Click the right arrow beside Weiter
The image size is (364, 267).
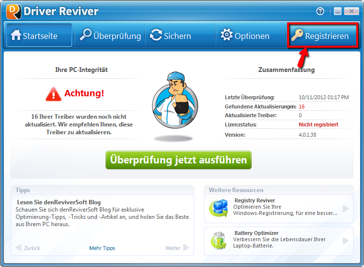pos(186,248)
